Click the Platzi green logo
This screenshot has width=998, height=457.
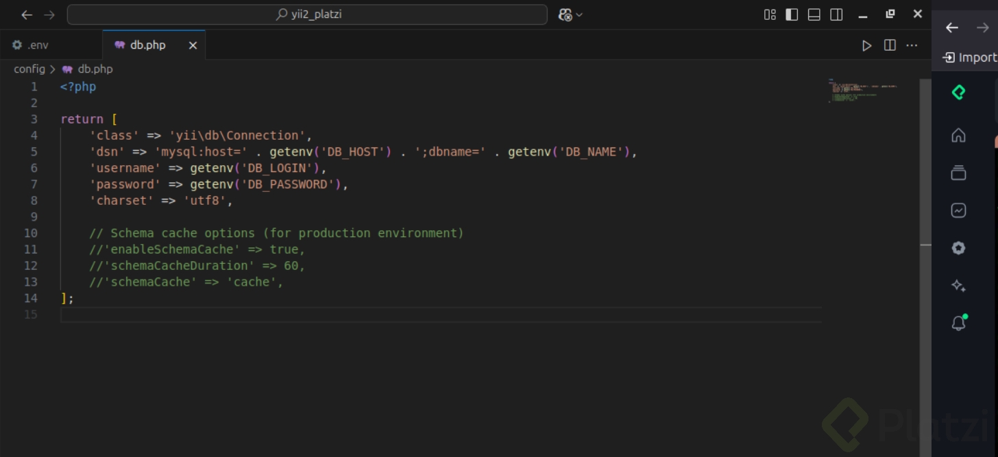[958, 92]
